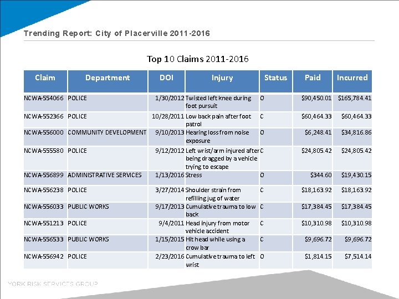Click the Trending Report City of Placerville heading
399x299 pixels.
117,33
